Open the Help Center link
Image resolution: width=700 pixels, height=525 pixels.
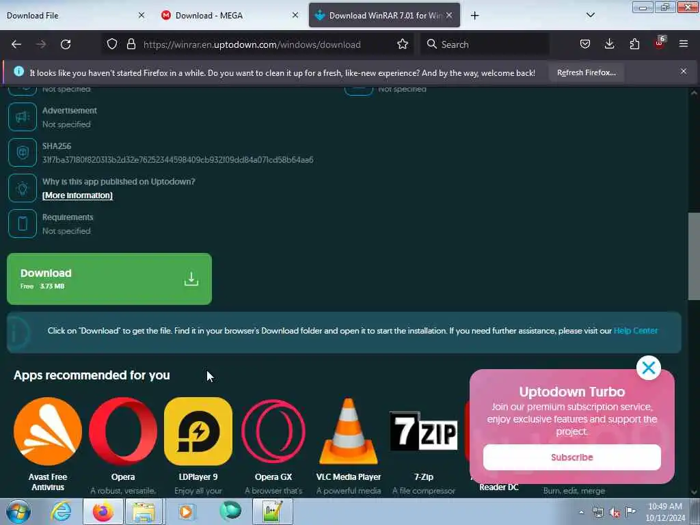coord(635,331)
